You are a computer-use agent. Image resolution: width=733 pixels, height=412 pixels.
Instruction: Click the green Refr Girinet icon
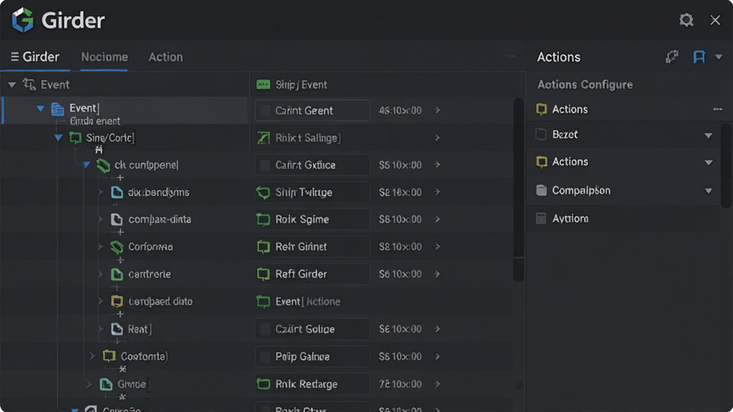(x=263, y=247)
